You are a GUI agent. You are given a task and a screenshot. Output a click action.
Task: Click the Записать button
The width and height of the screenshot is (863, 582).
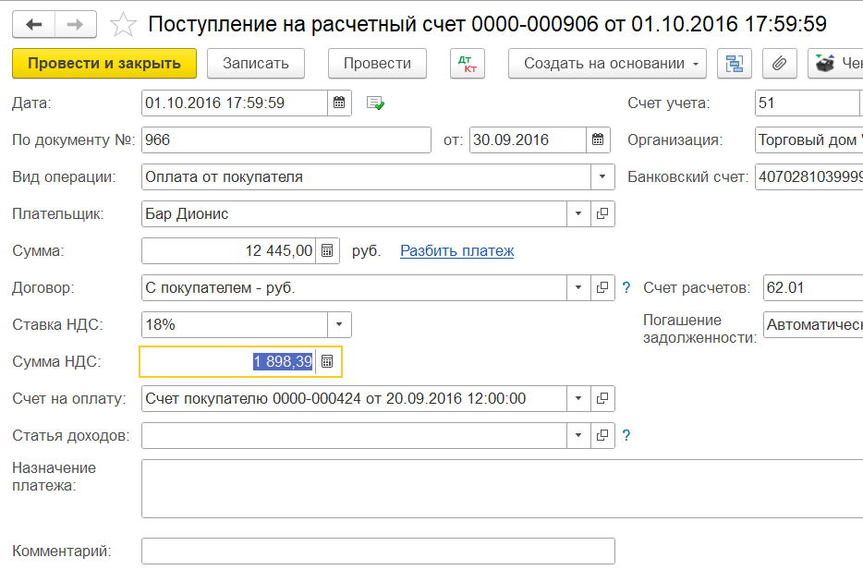point(256,64)
